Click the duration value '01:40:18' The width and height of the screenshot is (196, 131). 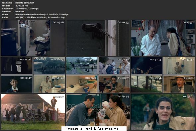(x=20, y=12)
